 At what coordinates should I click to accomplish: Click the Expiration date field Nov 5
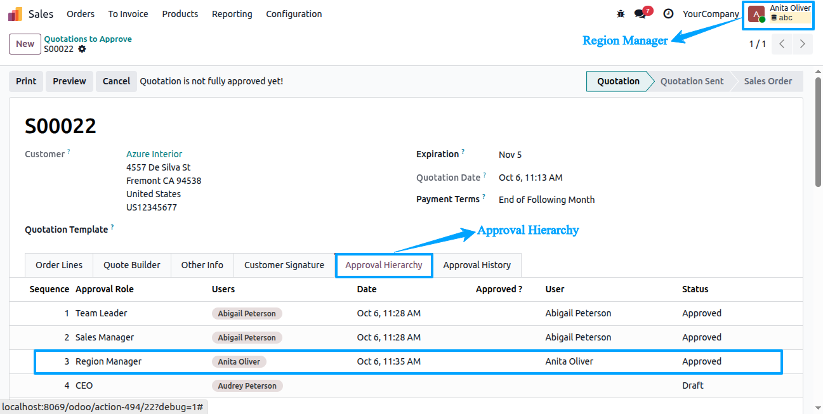tap(510, 155)
